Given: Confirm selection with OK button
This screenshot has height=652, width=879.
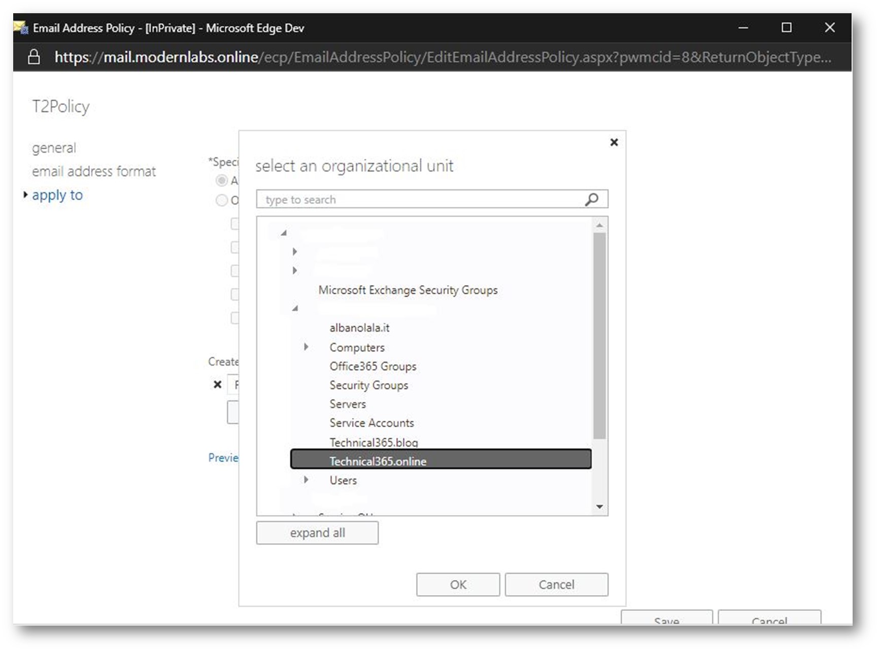Looking at the screenshot, I should tap(458, 585).
